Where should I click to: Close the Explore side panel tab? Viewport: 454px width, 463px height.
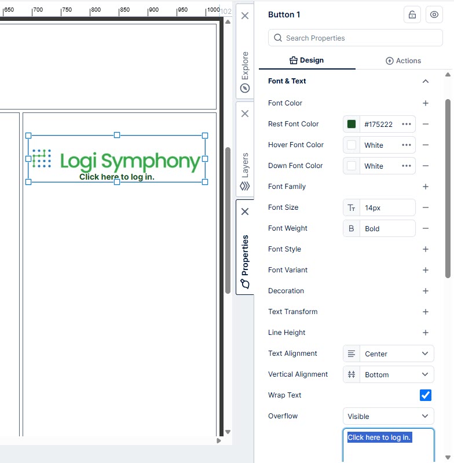(x=245, y=16)
